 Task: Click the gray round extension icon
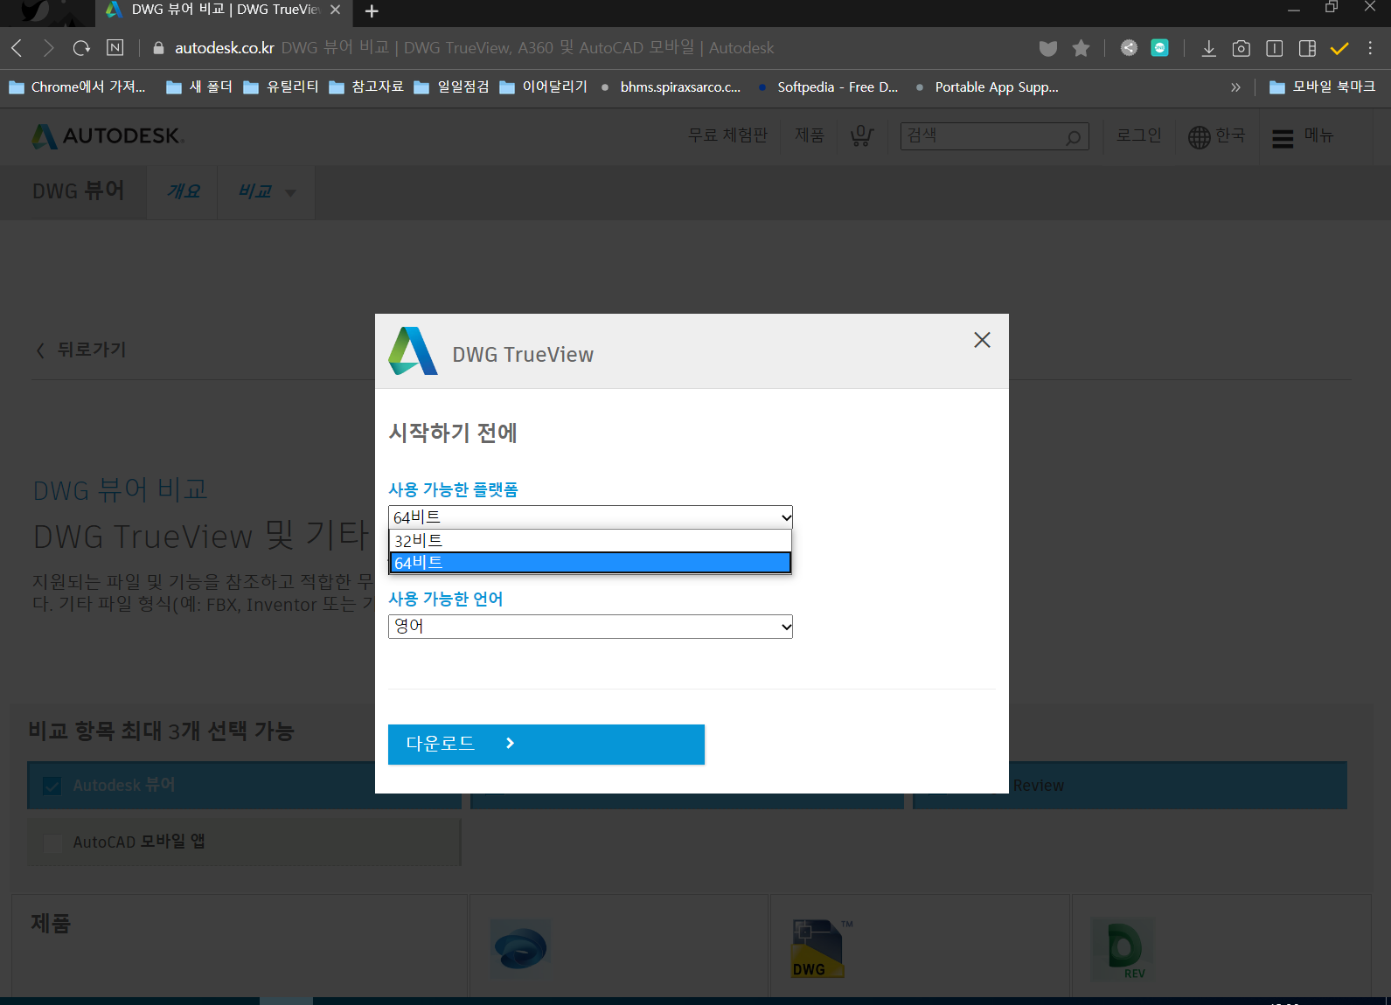1129,48
